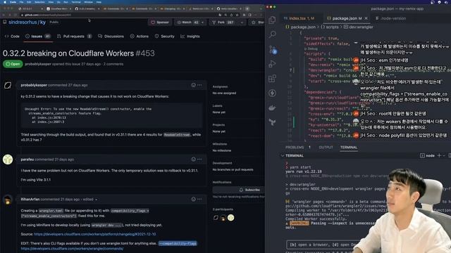Click the Star button
Image resolution: width=451 pixels, height=253 pixels.
click(257, 22)
